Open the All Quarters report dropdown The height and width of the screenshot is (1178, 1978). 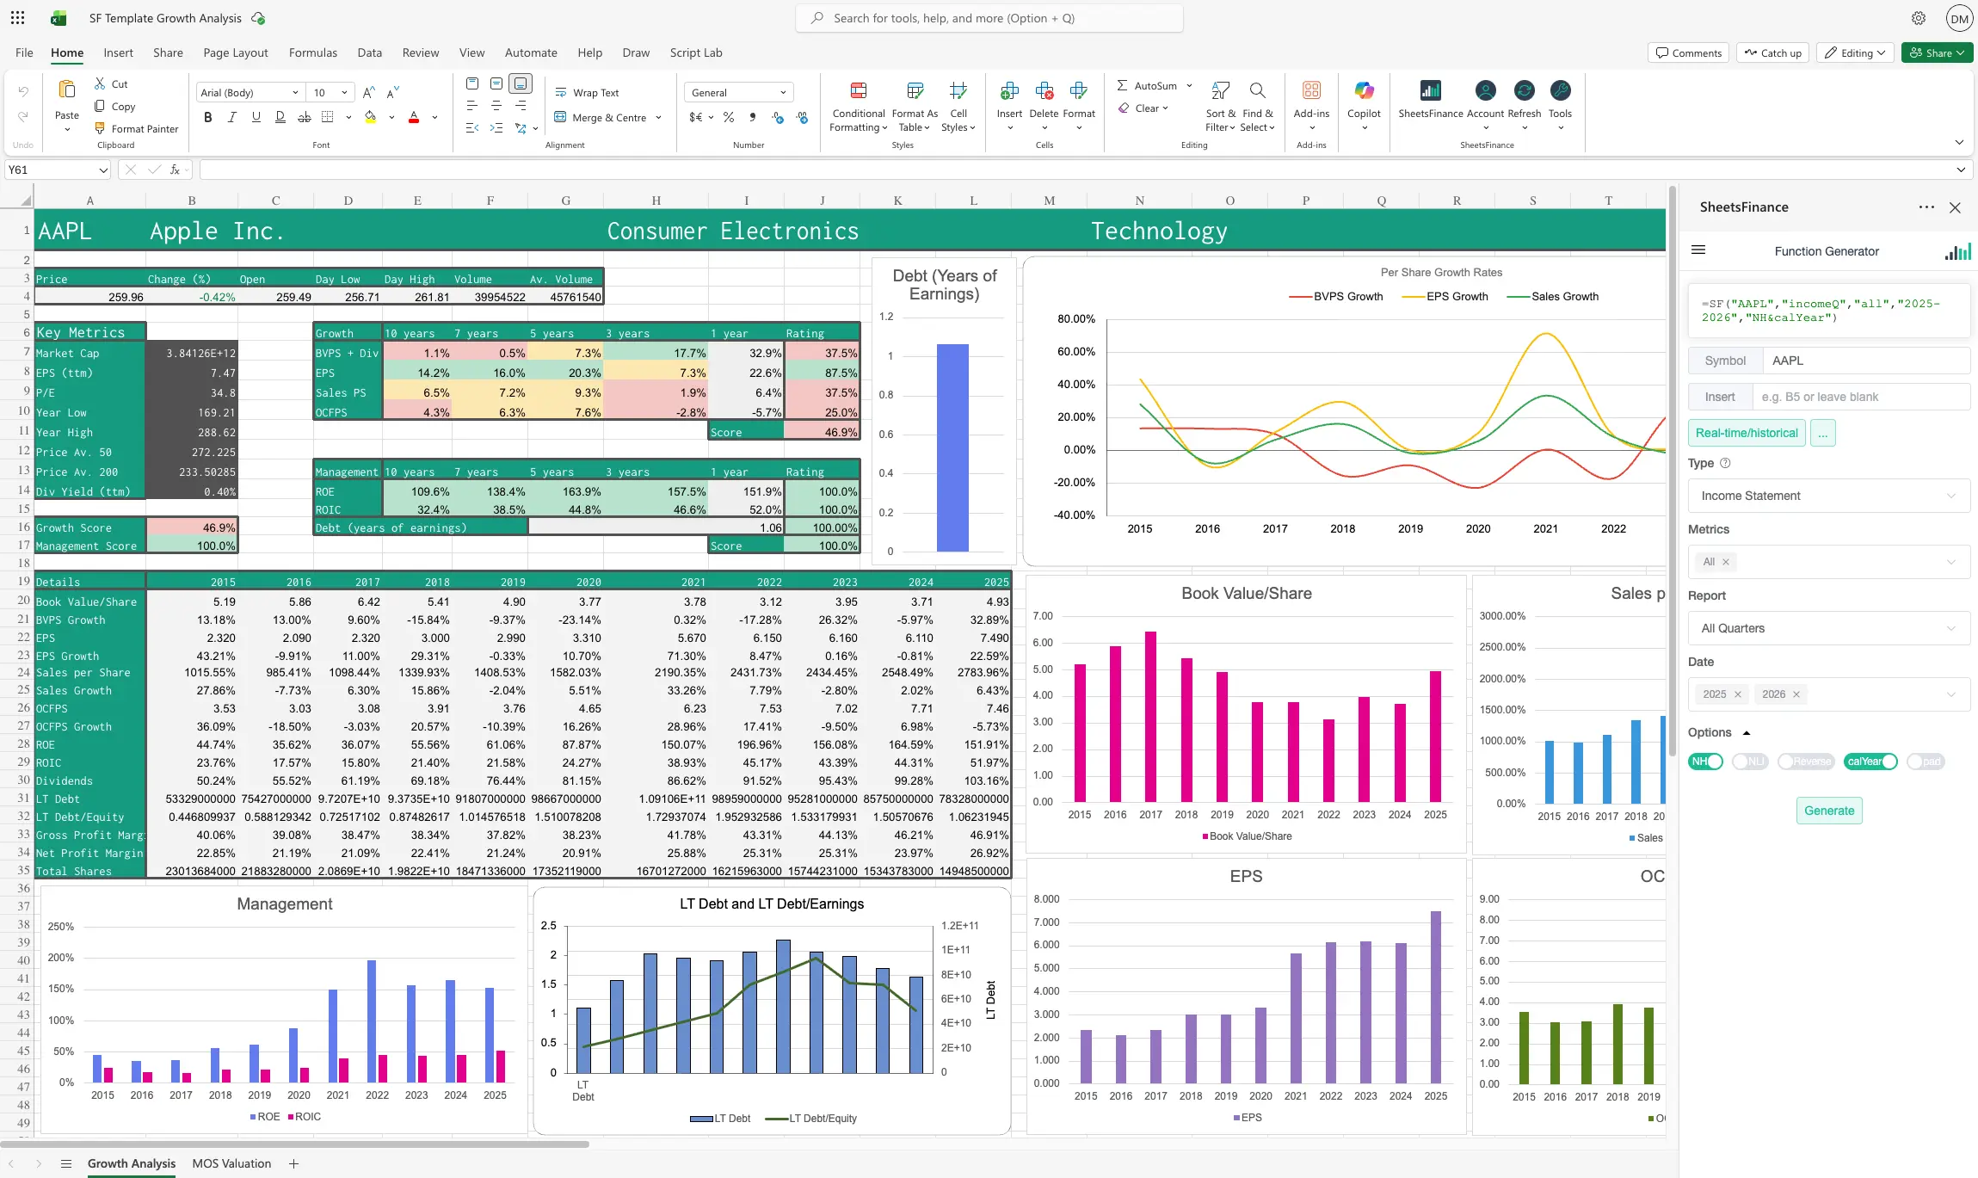pos(1828,628)
